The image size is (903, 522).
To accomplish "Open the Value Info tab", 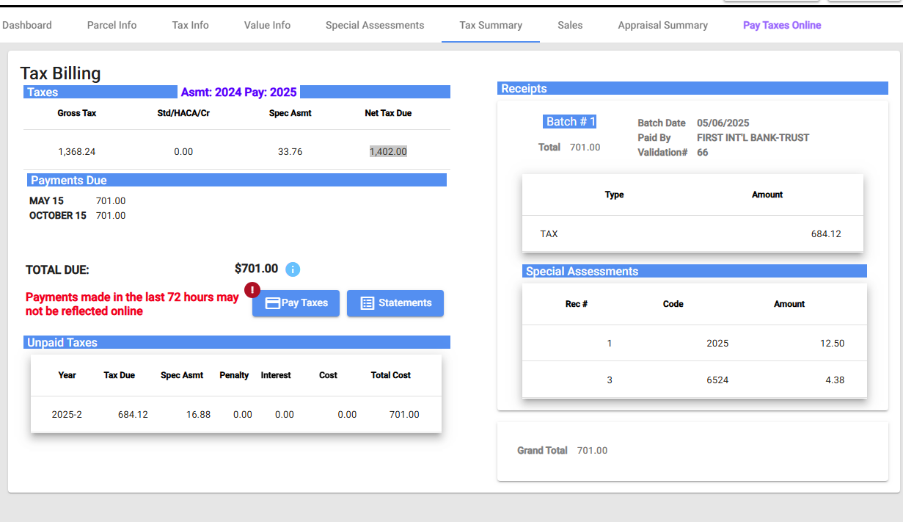I will 267,25.
